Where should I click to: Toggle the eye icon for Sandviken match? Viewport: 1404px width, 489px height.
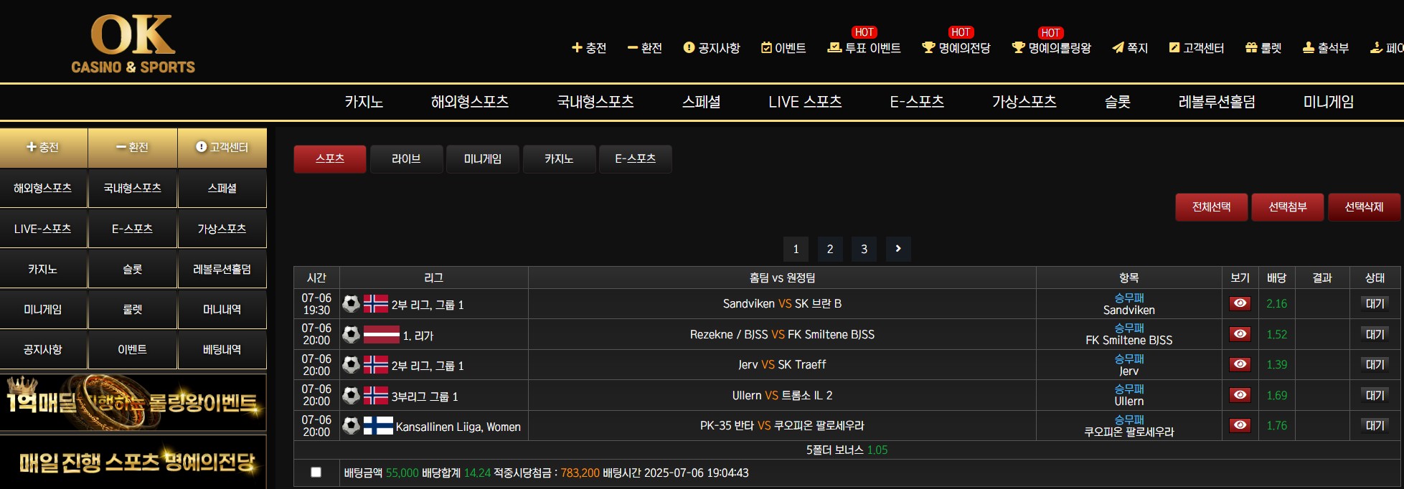1240,303
